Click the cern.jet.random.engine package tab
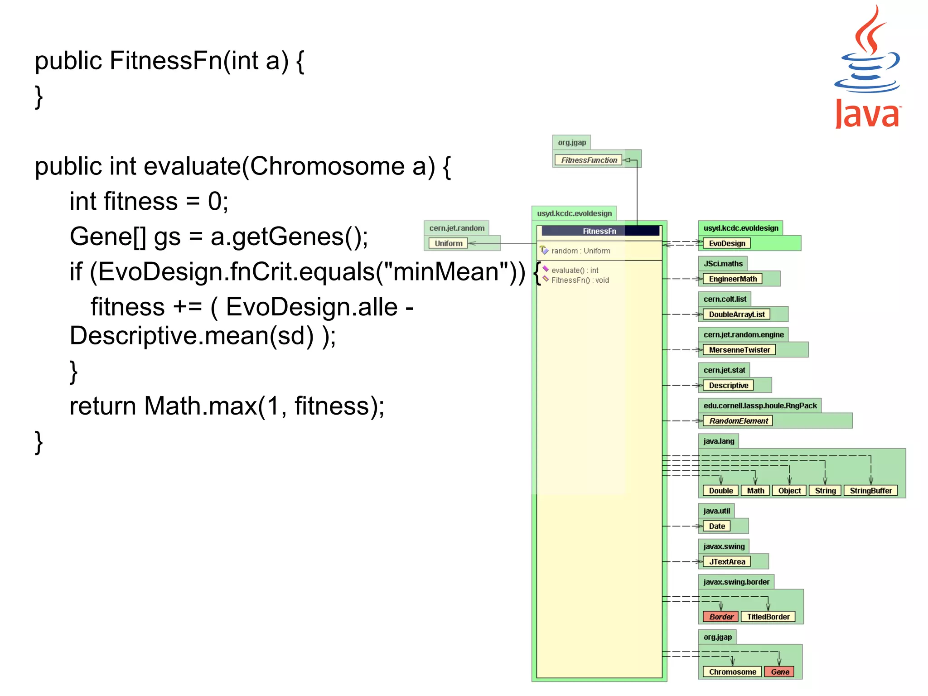 pyautogui.click(x=743, y=334)
